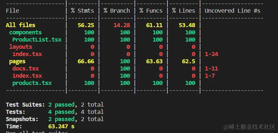The height and width of the screenshot is (133, 278).
Task: Click "2 passed" on the Test Suites line
Action: coord(61,105)
